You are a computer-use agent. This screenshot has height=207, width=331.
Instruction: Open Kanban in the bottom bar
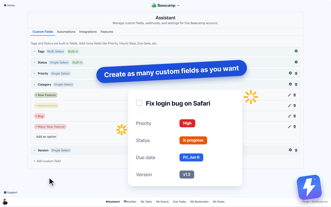coord(130,202)
